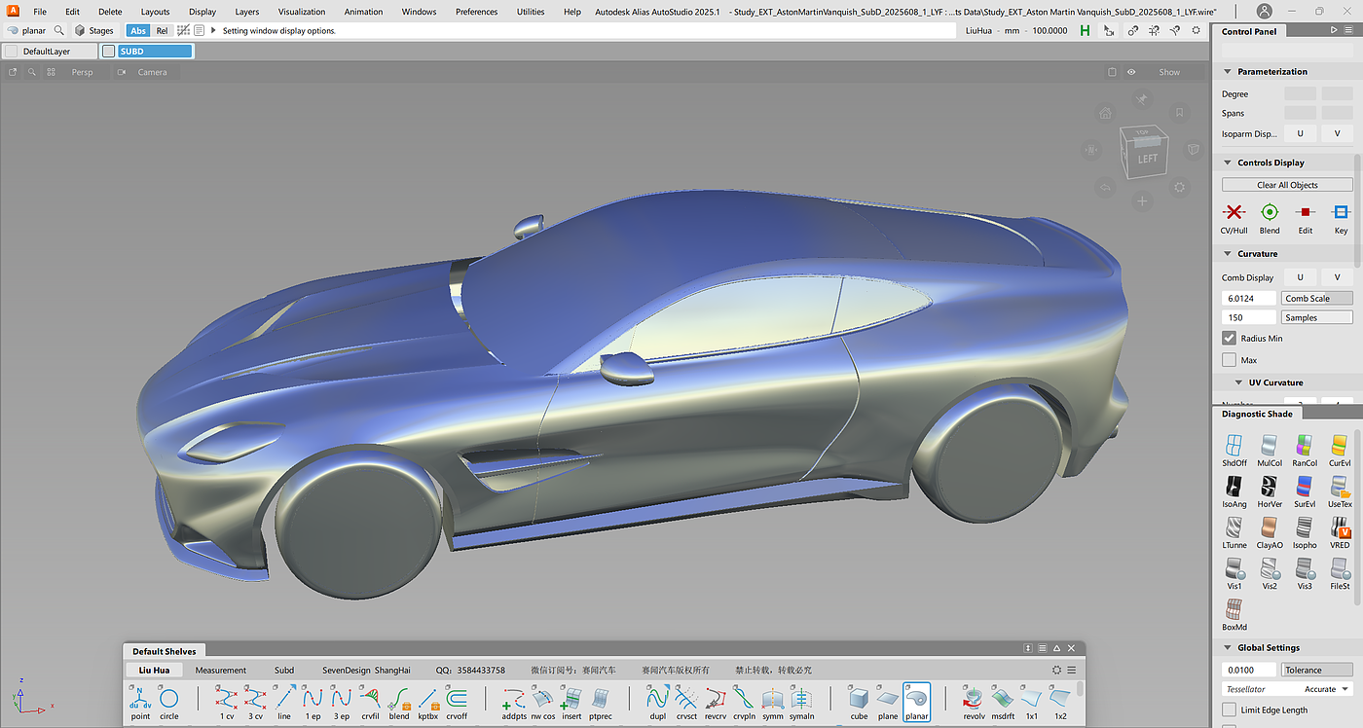The height and width of the screenshot is (728, 1363).
Task: Uncheck the Radius Min checkbox
Action: (x=1230, y=339)
